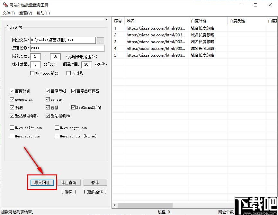278x215 pixels.
Task: Click 域名长度忽略! in row 1
Action: tap(203, 28)
